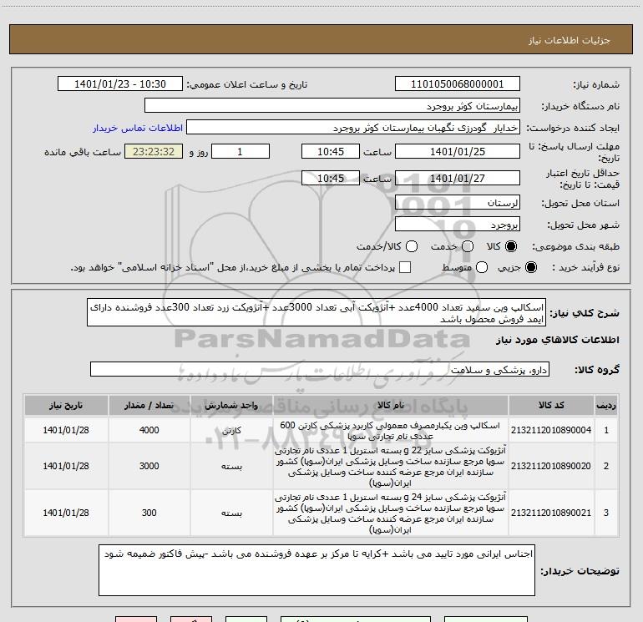643x622 pixels.
Task: Click the نام کالا column header
Action: 391,406
